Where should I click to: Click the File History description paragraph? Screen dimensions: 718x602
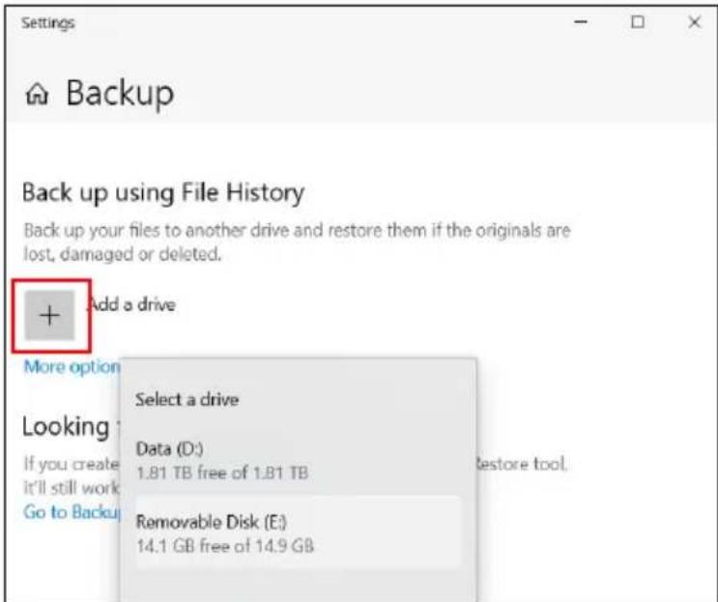point(298,242)
